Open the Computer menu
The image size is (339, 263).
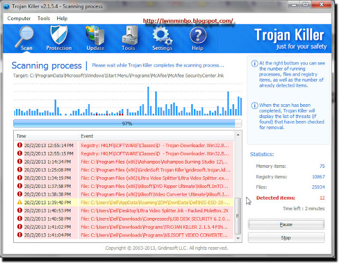point(19,19)
